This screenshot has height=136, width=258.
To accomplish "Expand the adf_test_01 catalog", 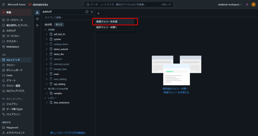I will click(x=47, y=34).
